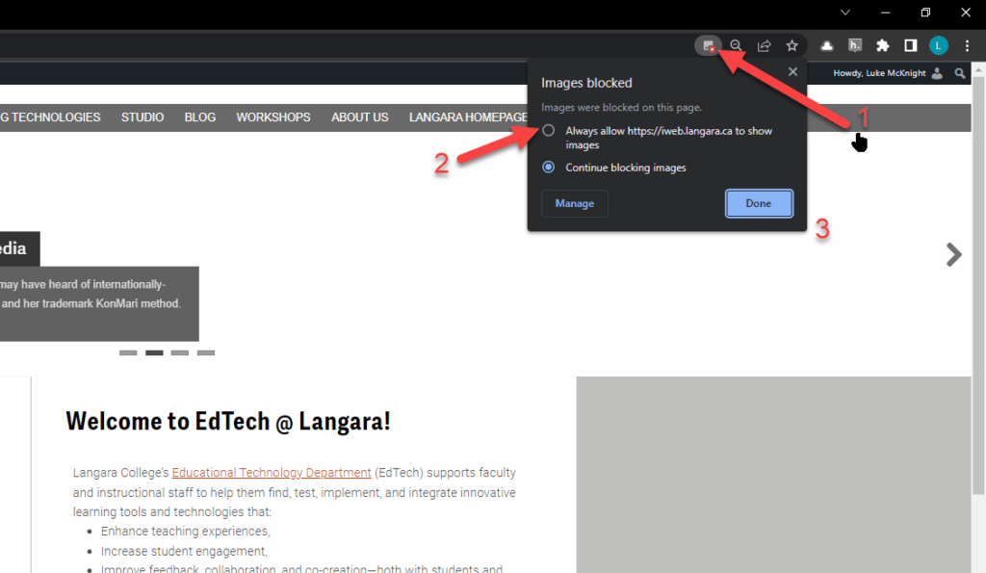
Task: Open the Extensions puzzle piece menu
Action: click(882, 45)
